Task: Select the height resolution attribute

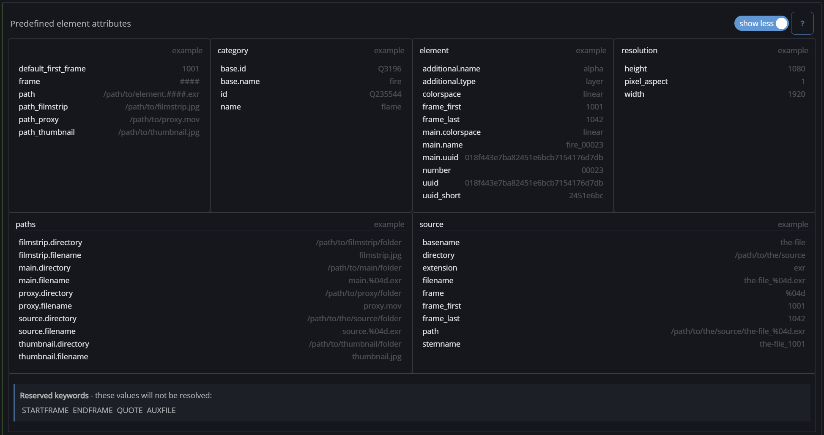Action: point(635,68)
